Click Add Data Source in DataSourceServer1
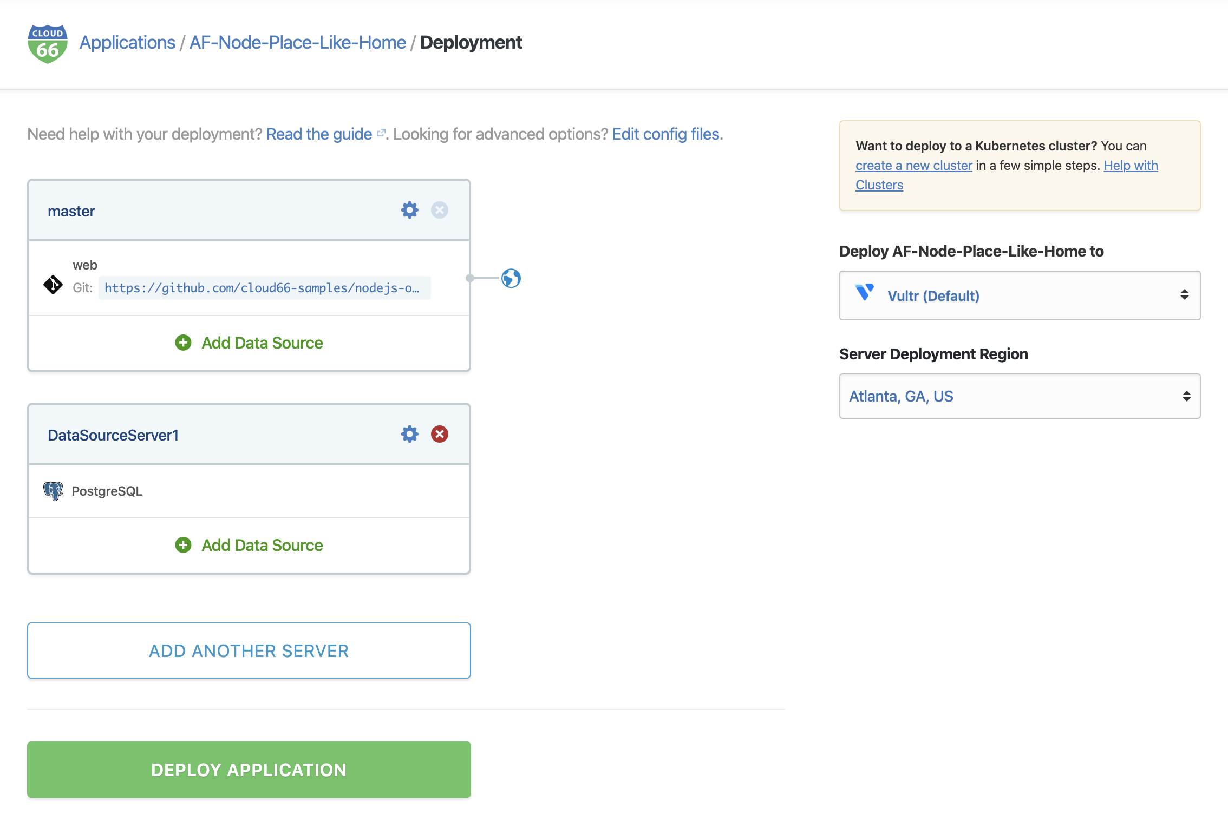The width and height of the screenshot is (1228, 828). [249, 545]
